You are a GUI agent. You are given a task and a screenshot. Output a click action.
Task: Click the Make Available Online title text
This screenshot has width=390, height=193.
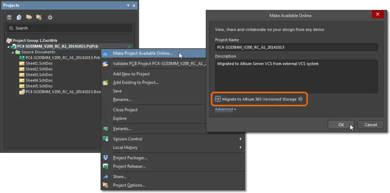[x=291, y=16]
